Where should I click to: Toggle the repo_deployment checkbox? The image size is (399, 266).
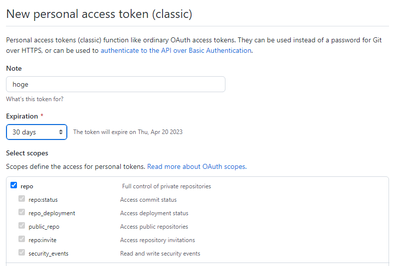(21, 212)
